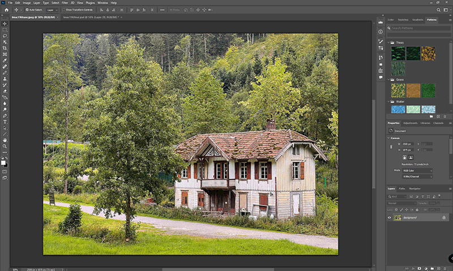Select the Dodge tool

[x=5, y=110]
